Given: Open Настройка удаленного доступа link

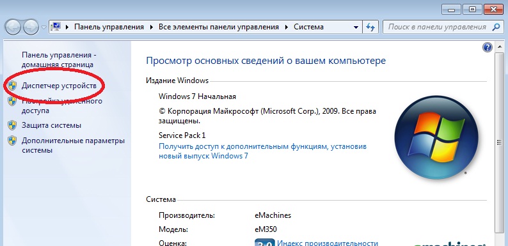Looking at the screenshot, I should click(62, 105).
